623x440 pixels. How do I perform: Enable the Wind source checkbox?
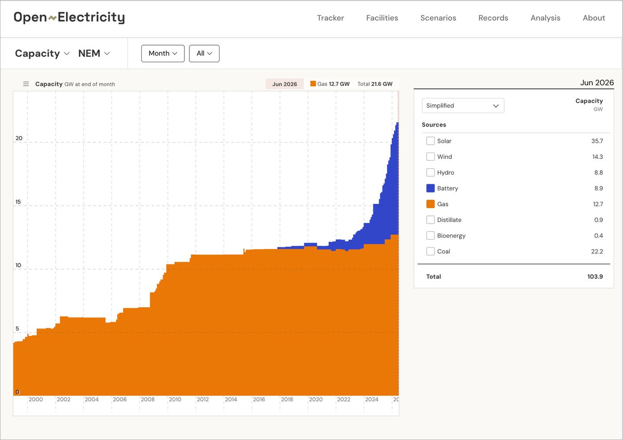(430, 157)
